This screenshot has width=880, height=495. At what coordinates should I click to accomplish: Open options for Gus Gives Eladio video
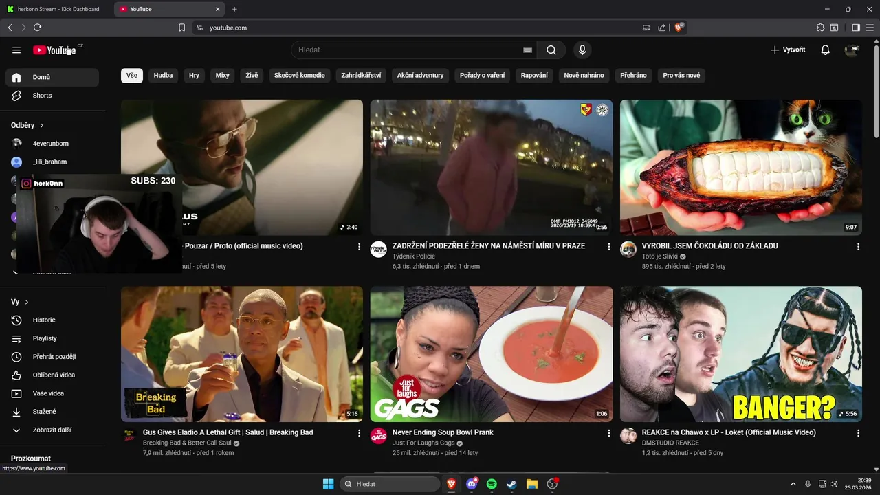(x=359, y=433)
